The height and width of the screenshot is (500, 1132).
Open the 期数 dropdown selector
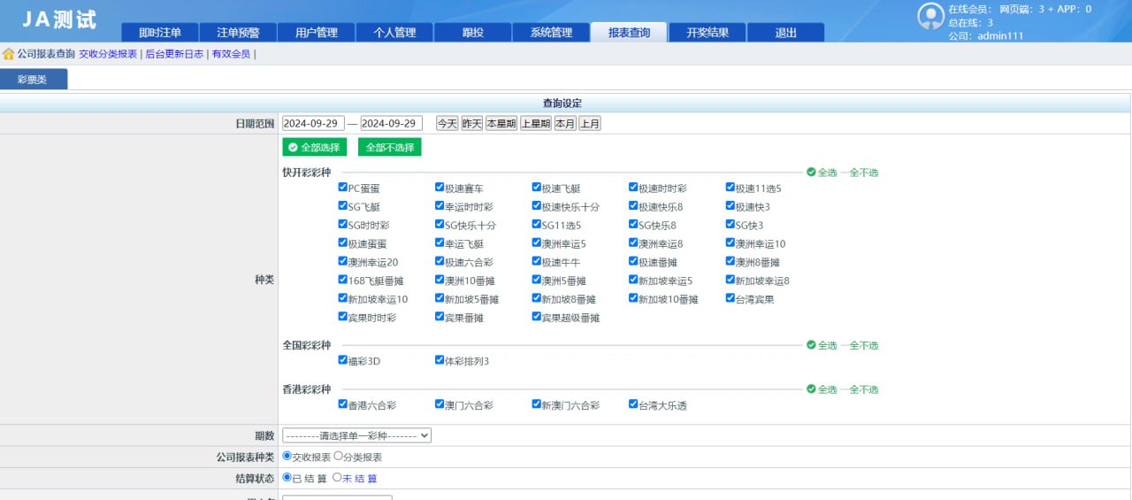(356, 435)
